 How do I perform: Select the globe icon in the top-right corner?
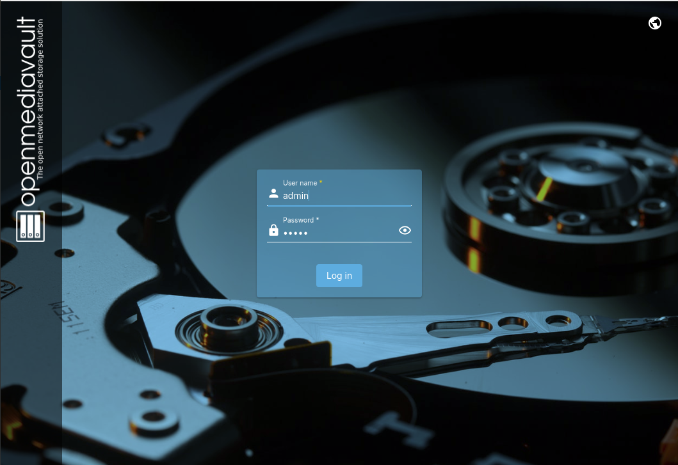pyautogui.click(x=655, y=23)
